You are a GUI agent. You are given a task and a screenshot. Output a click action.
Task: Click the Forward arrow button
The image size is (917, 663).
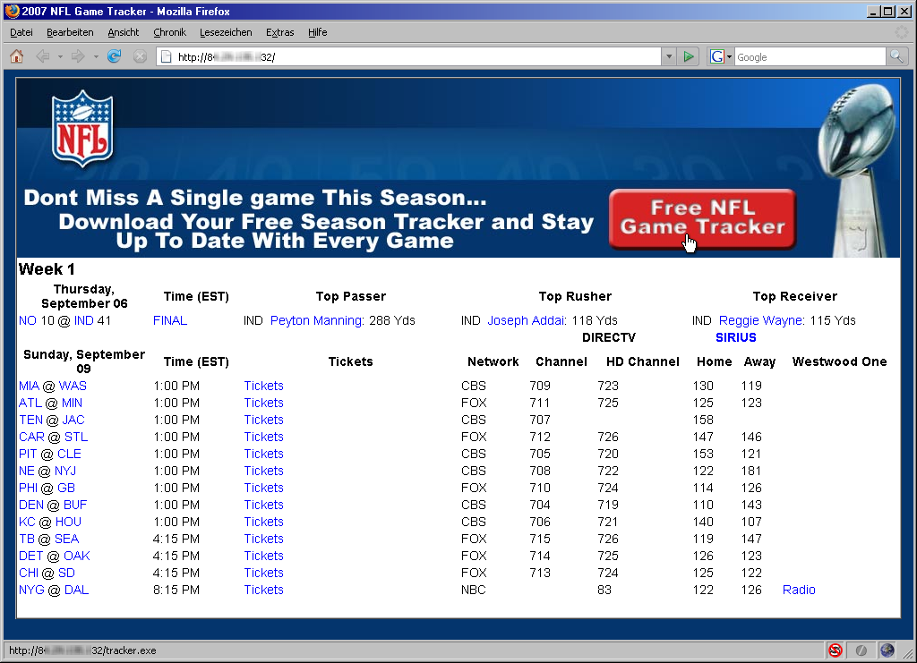click(78, 56)
